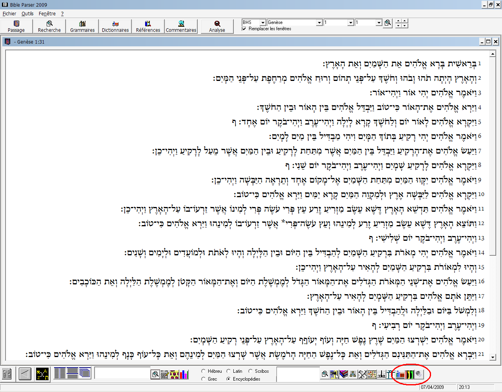Open the Grammaires panel
The height and width of the screenshot is (392, 502).
pos(82,26)
